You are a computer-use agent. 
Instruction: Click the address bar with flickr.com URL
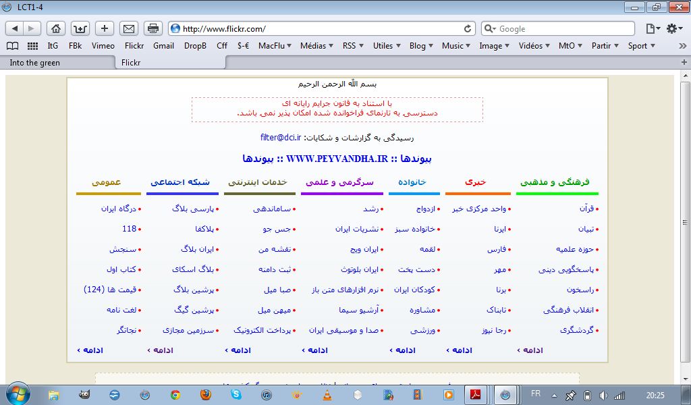[x=322, y=28]
